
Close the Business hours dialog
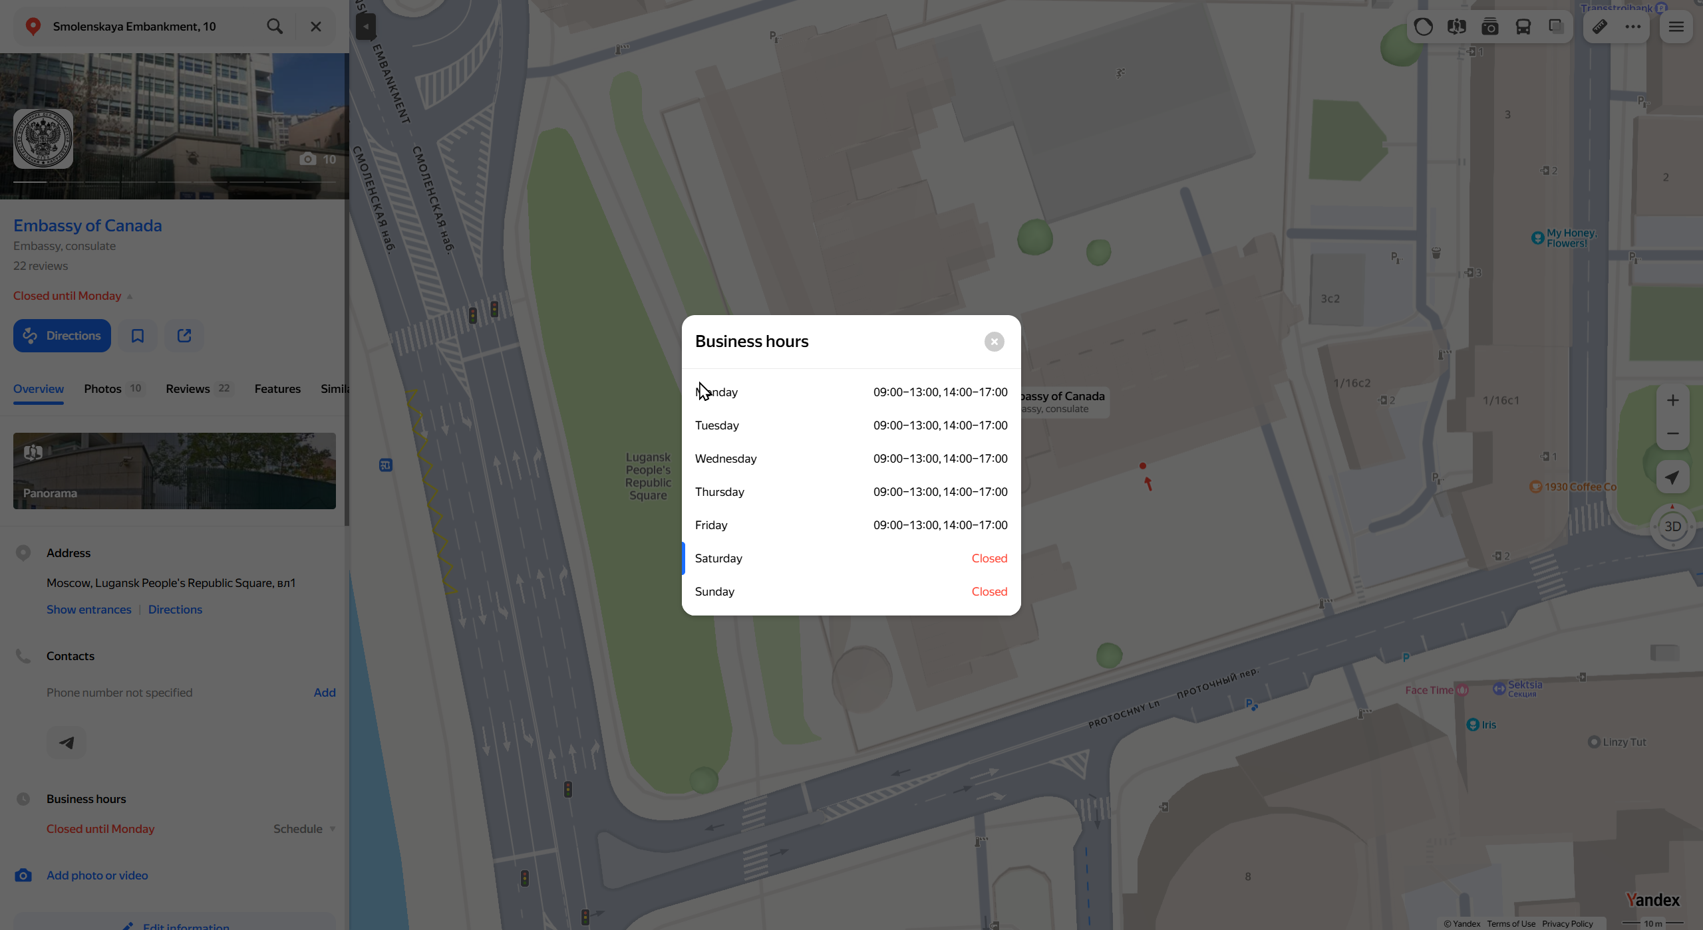[994, 342]
